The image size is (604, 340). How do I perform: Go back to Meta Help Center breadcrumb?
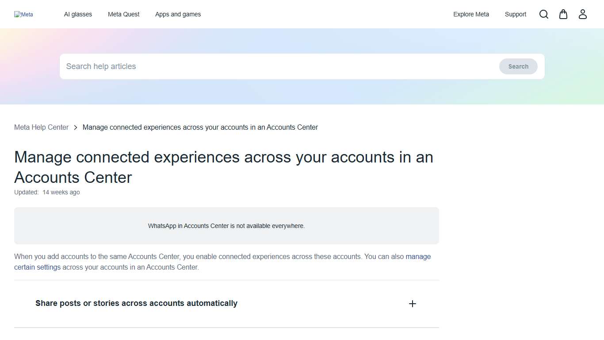coord(41,127)
